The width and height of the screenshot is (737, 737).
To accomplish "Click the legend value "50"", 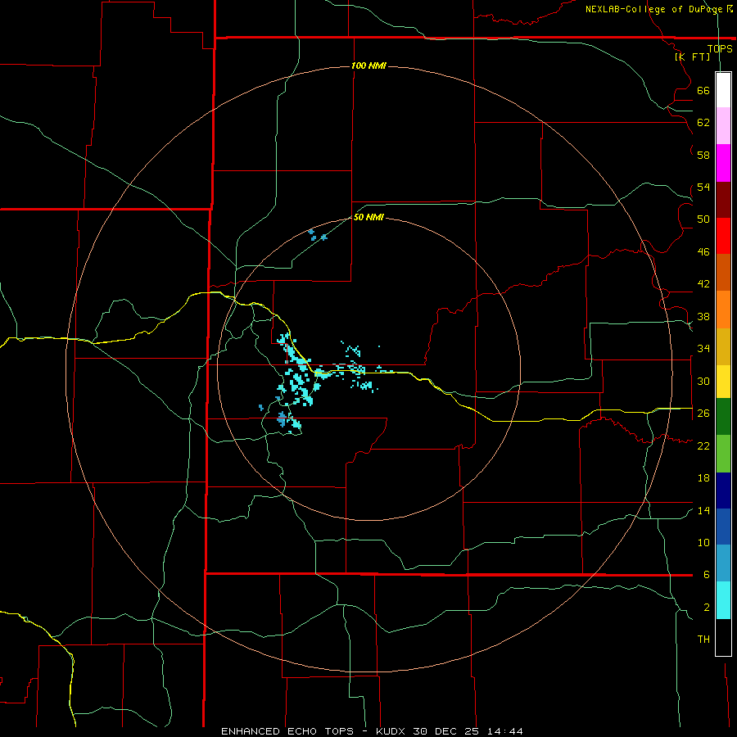I will coord(703,219).
